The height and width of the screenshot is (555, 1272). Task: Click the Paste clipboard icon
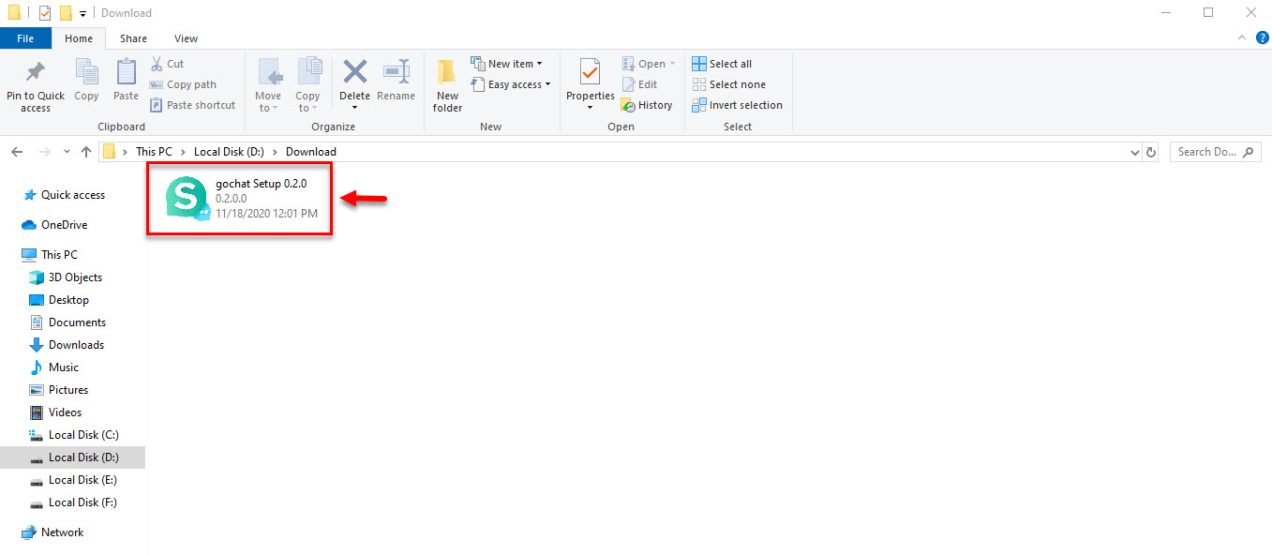coord(126,80)
